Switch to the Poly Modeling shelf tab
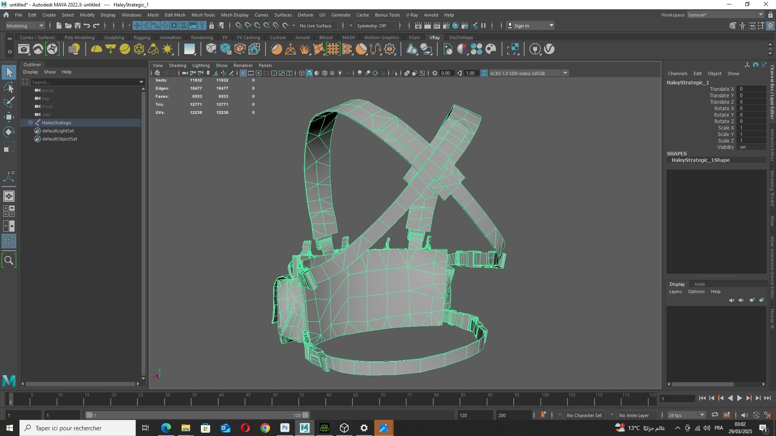 80,38
